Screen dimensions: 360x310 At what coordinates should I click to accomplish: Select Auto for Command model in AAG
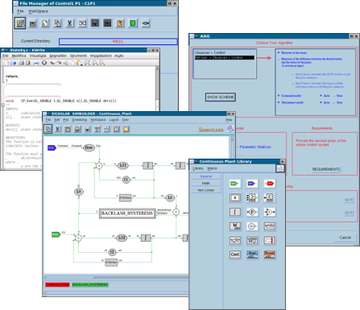[321, 96]
